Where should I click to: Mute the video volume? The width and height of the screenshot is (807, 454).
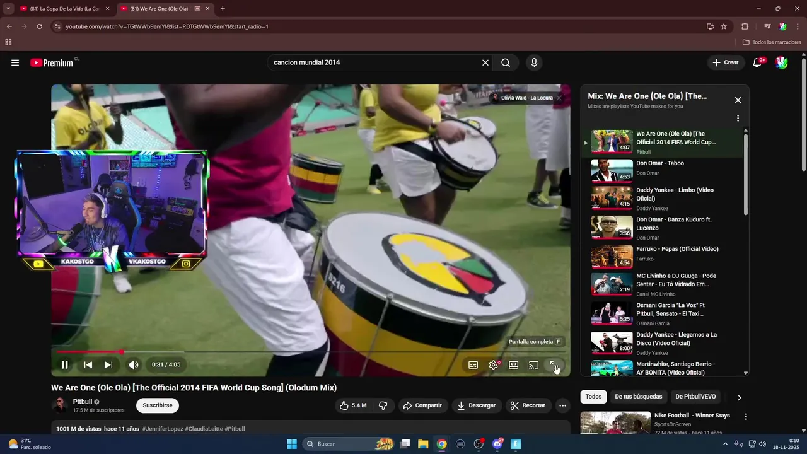[x=134, y=364]
